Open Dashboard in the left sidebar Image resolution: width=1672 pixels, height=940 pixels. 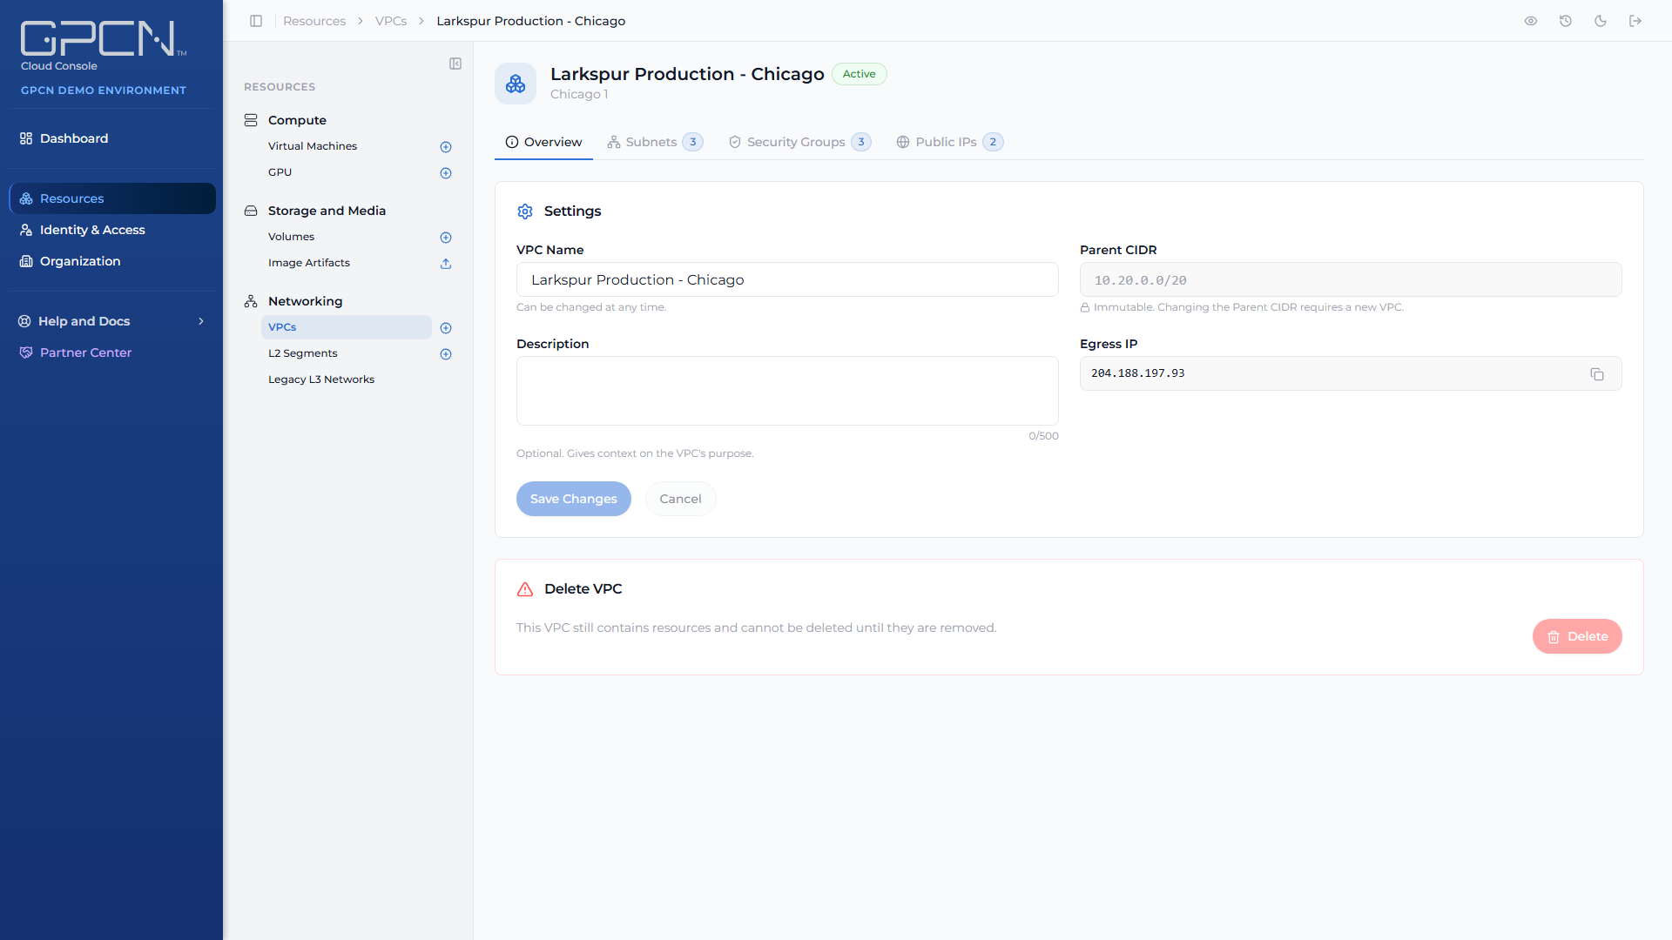[112, 138]
